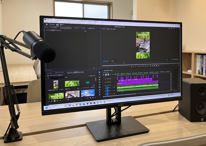
Task: Play the sequence in the Program Monitor
Action: pyautogui.click(x=143, y=66)
